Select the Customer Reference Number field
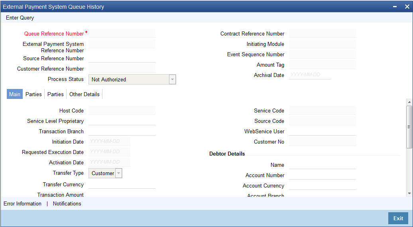 tap(122, 69)
